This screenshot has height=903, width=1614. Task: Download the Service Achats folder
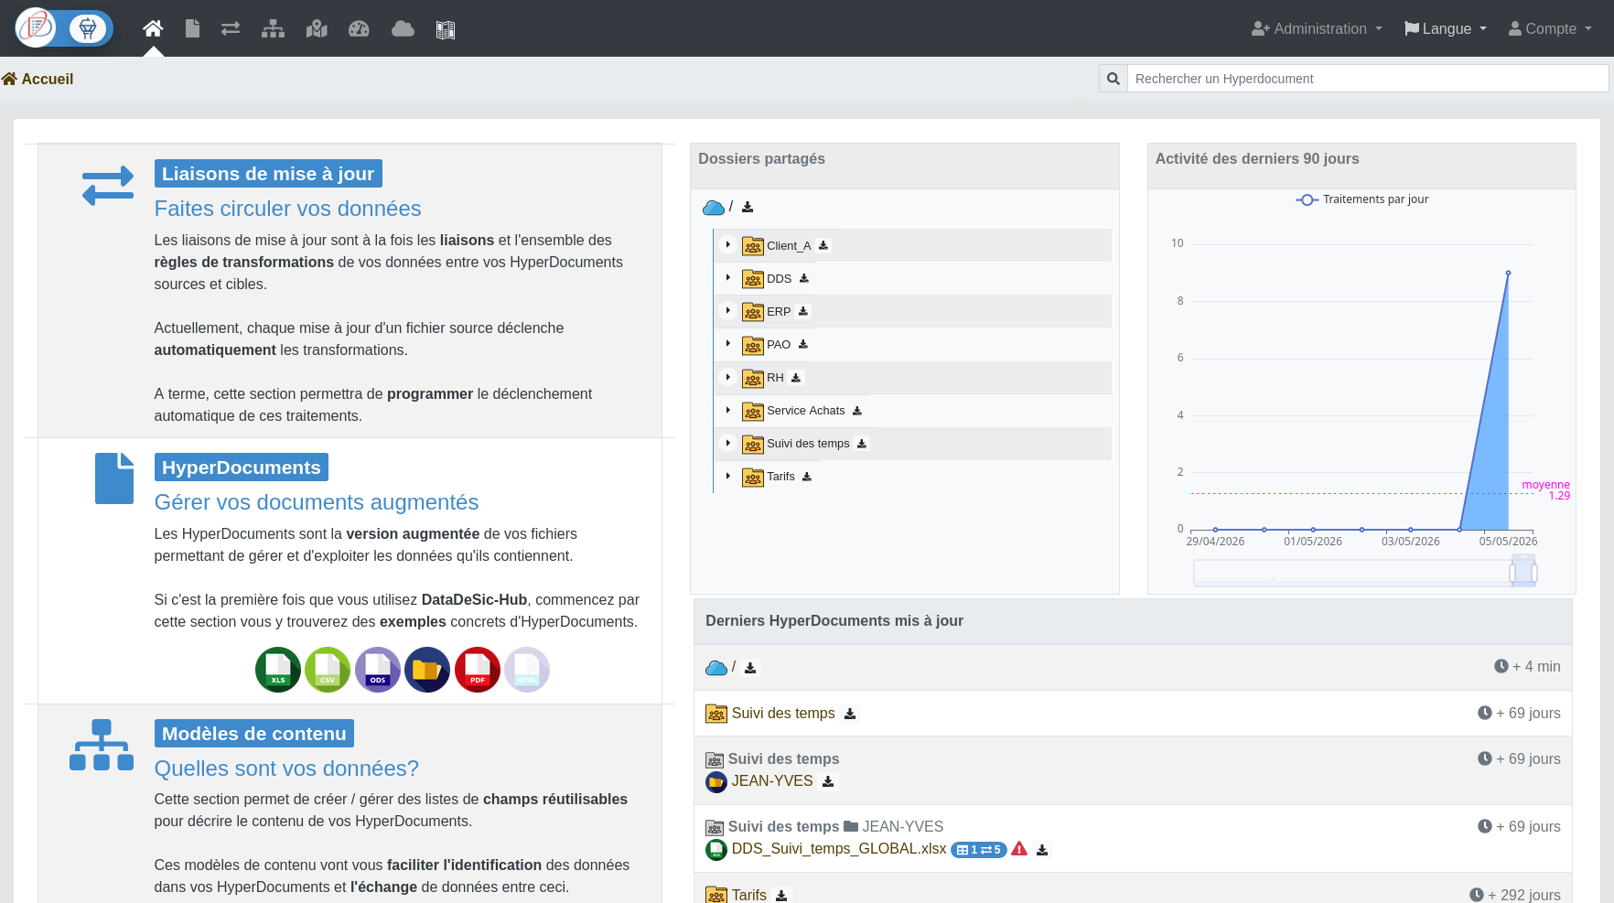coord(857,411)
